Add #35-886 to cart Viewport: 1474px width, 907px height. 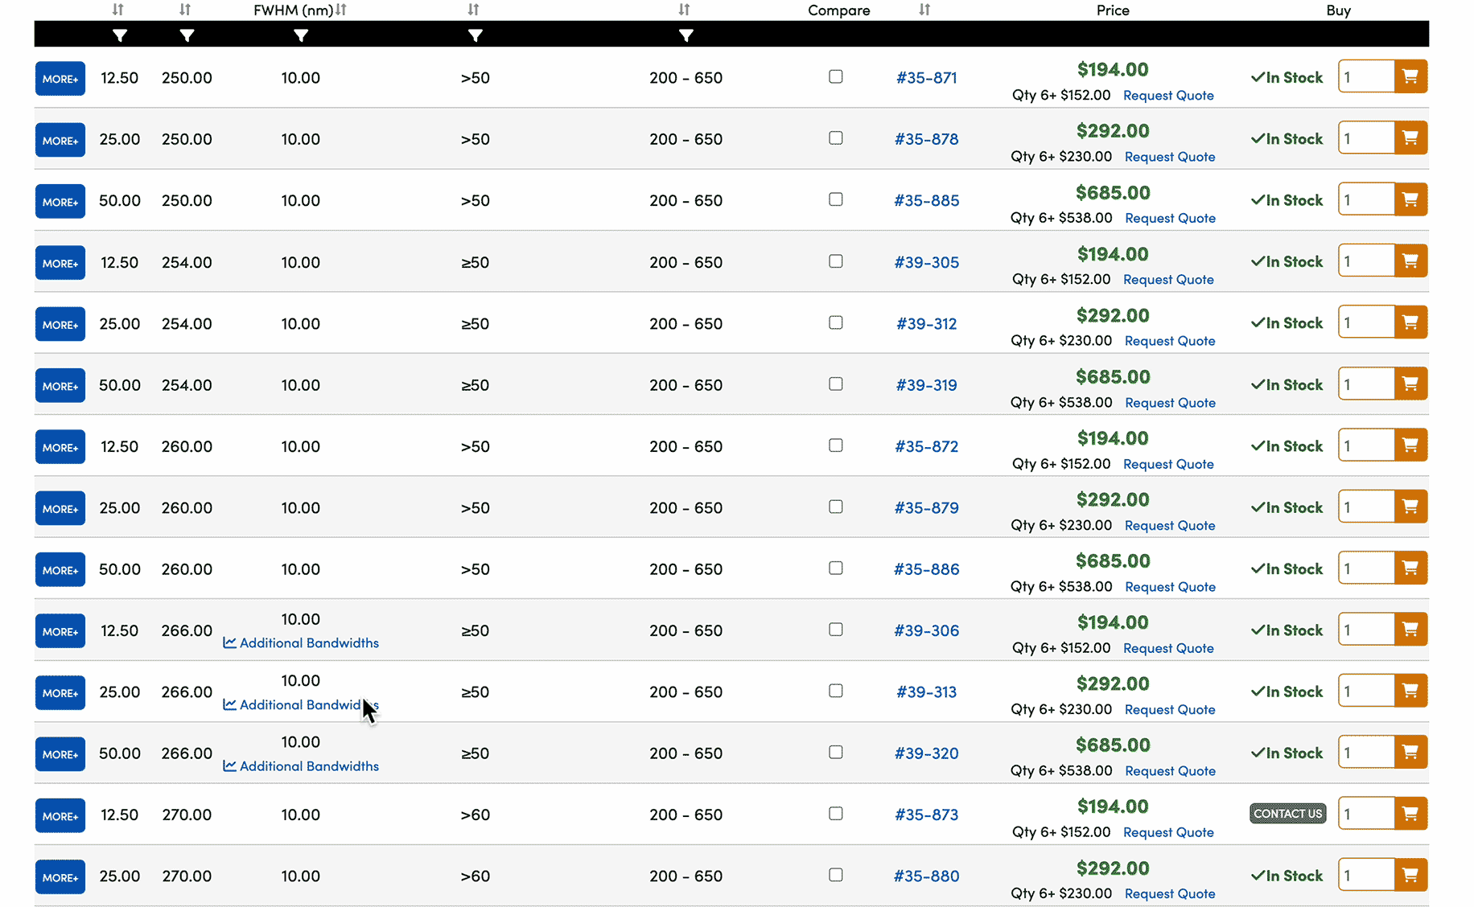[x=1410, y=568]
